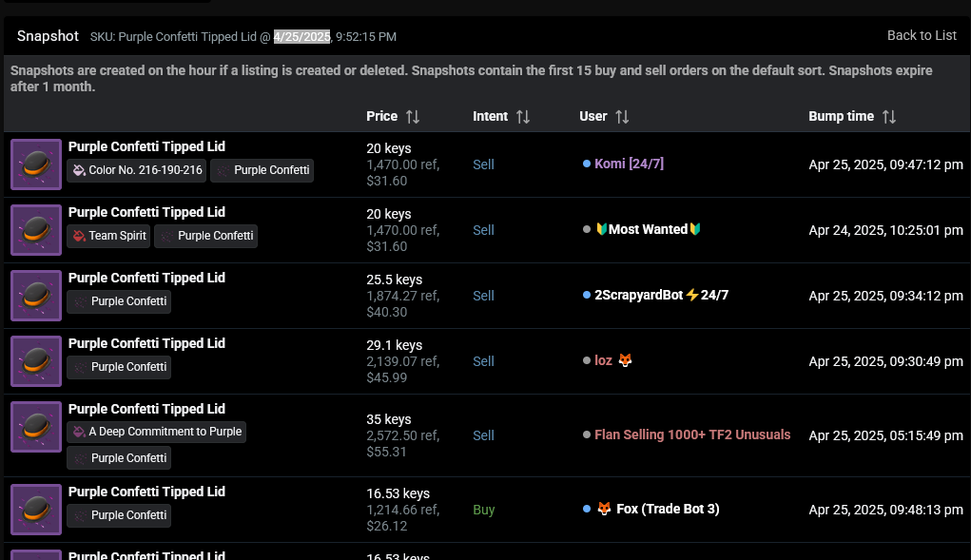Screen dimensions: 971x560
Task: Click Sell intent in loz row
Action: [x=483, y=361]
